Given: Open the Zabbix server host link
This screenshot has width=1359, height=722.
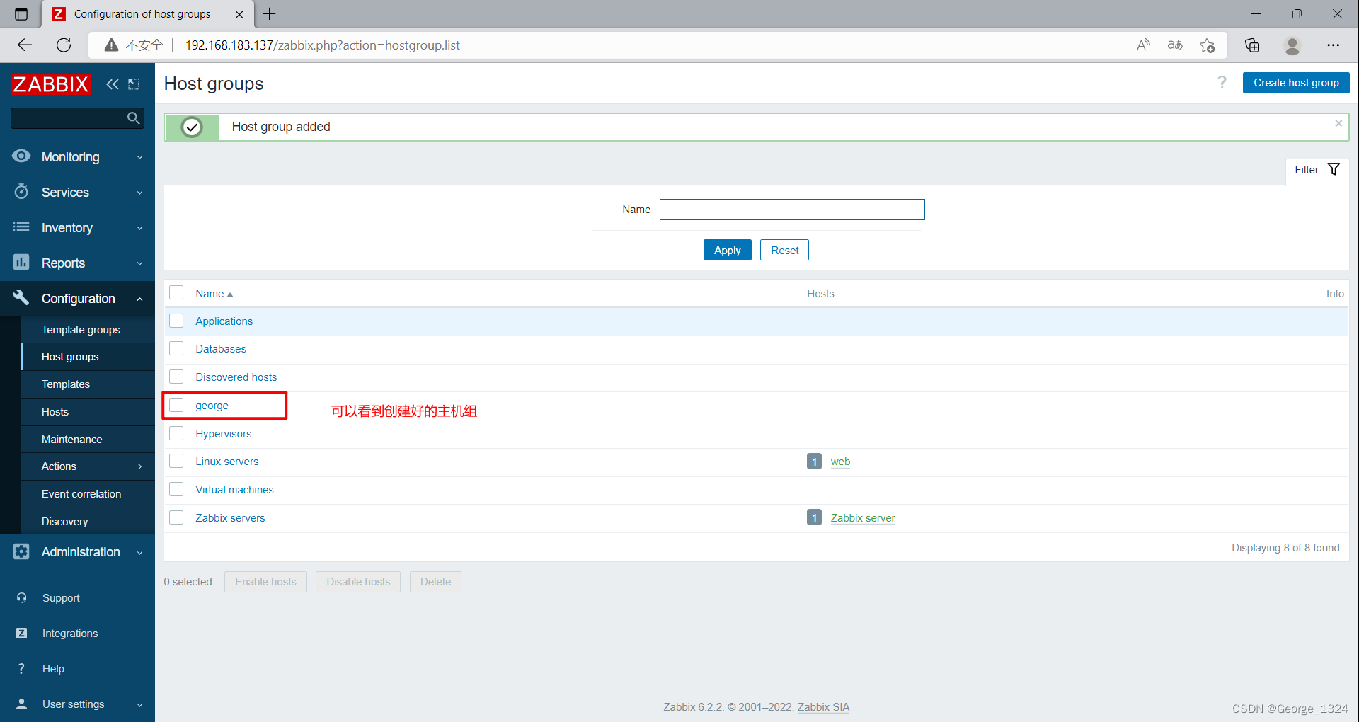Looking at the screenshot, I should [862, 517].
